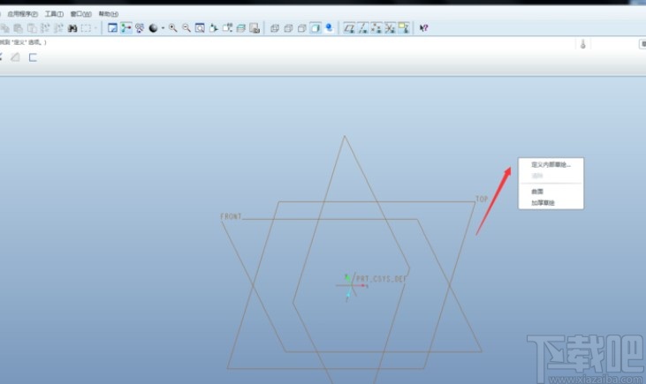The width and height of the screenshot is (646, 384).
Task: Click the dashed selection box tool
Action: click(x=86, y=28)
